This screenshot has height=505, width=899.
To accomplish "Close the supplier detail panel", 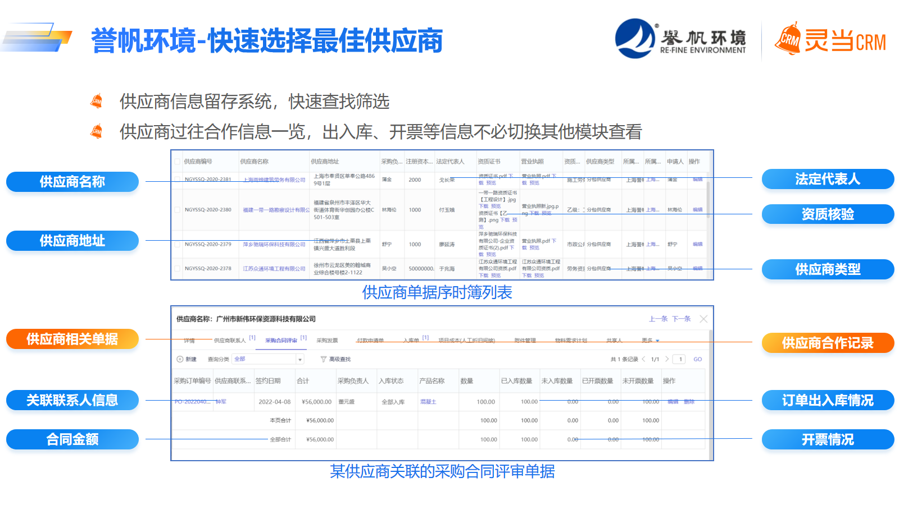I will click(703, 319).
